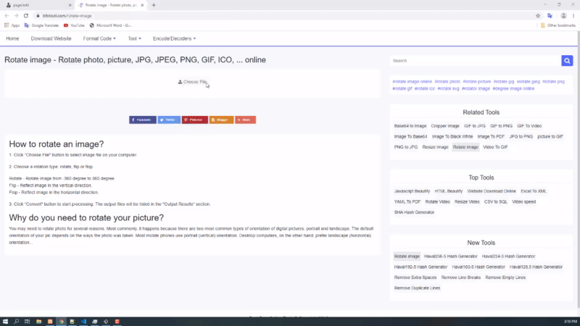Open Download Website nav item
The width and height of the screenshot is (580, 326).
[x=51, y=38]
